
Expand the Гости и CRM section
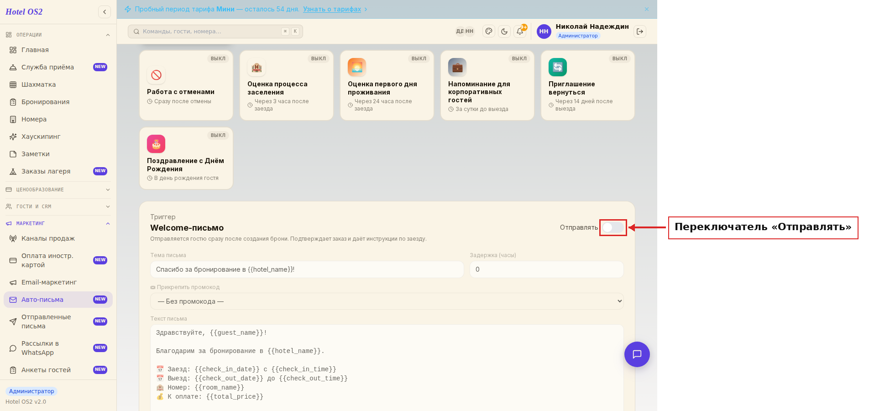tap(58, 206)
